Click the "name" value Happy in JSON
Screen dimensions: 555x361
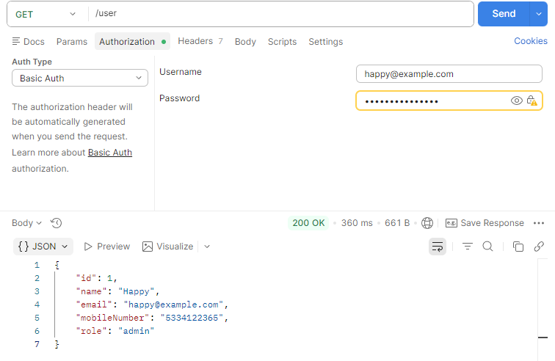point(137,291)
